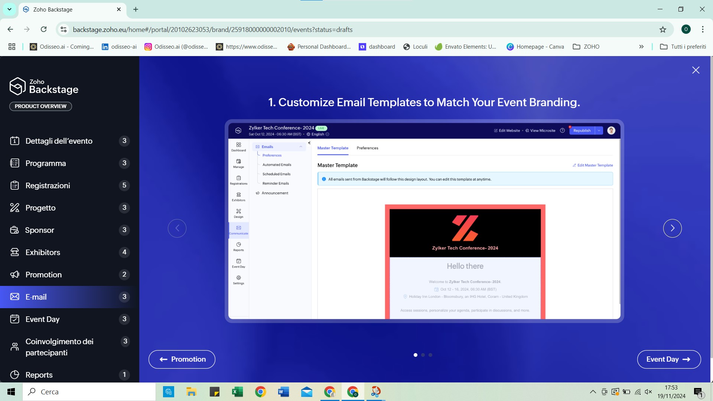Open Odisseo.ai - Coming bookmark
This screenshot has width=713, height=401.
point(62,47)
